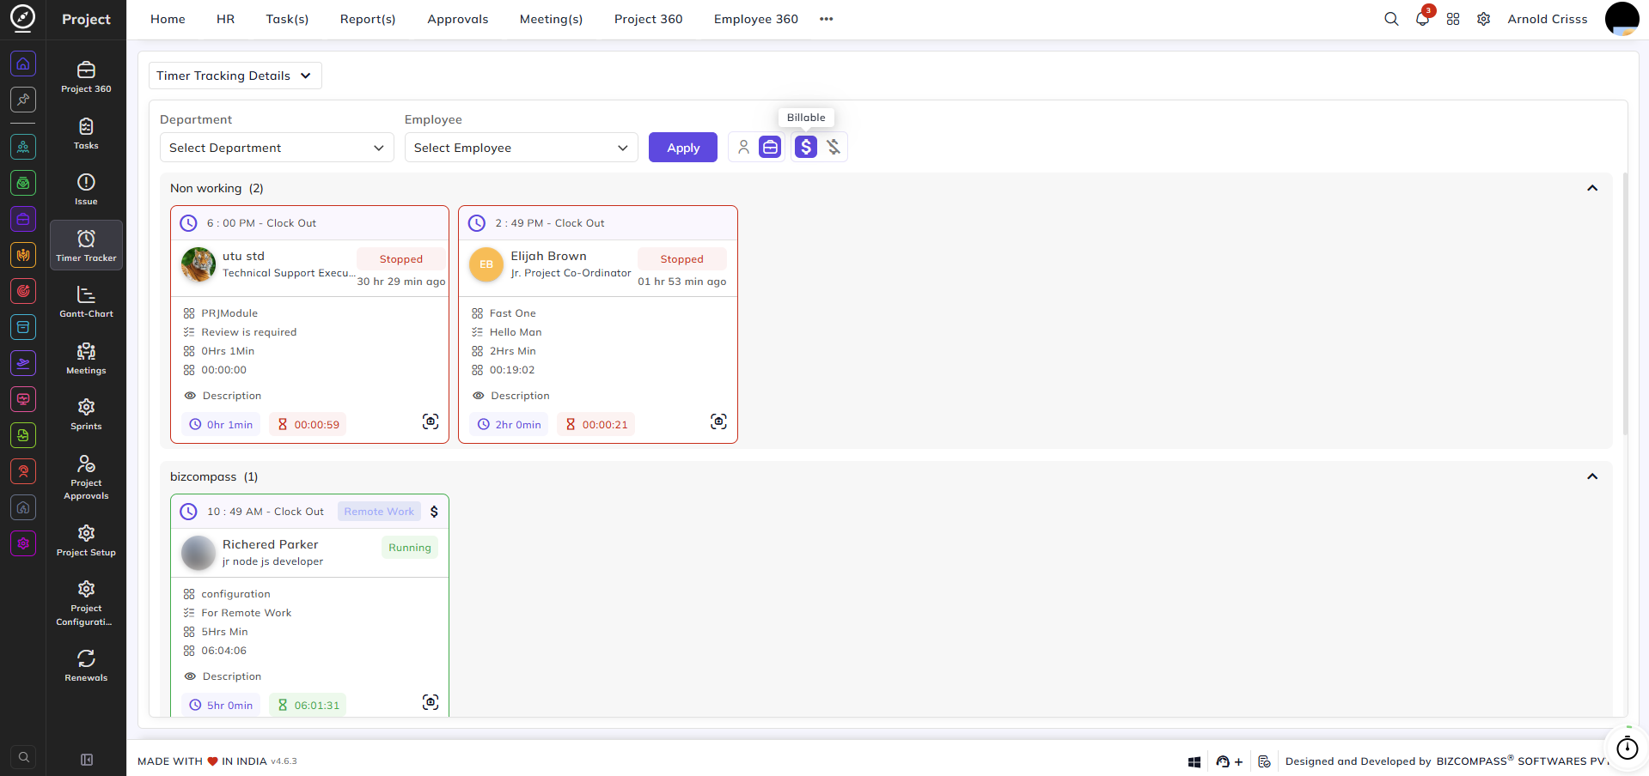Image resolution: width=1649 pixels, height=776 pixels.
Task: Show Description on Richered Parker card
Action: 223,676
